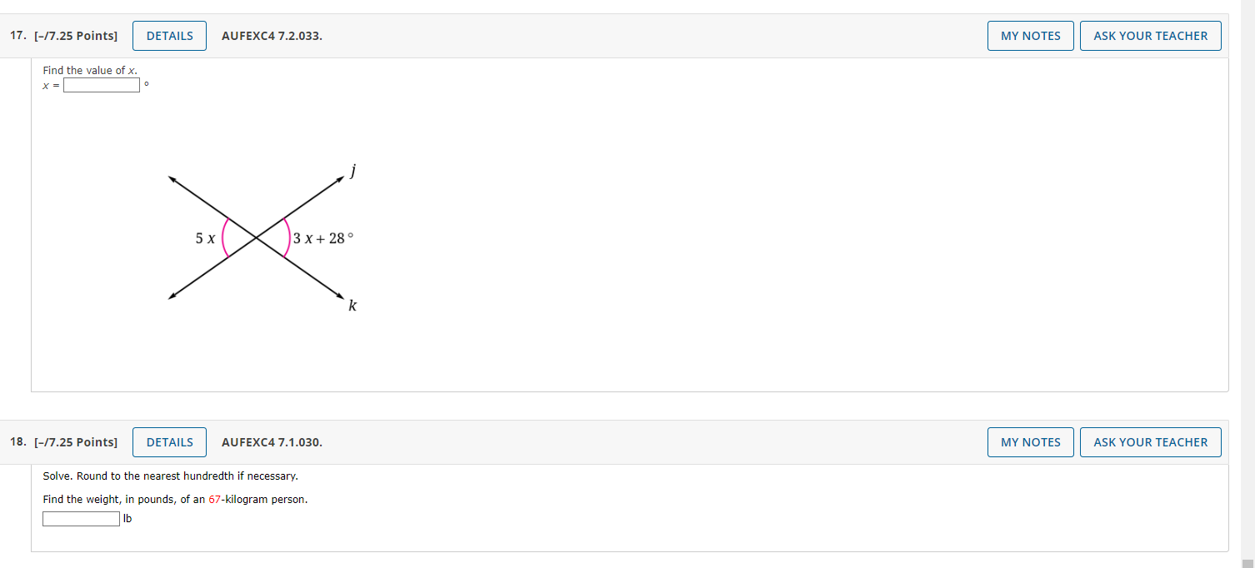Click in the answer field for x

[101, 84]
